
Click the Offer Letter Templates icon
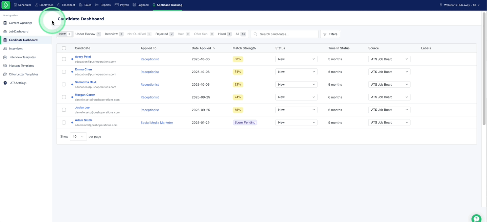point(5,74)
